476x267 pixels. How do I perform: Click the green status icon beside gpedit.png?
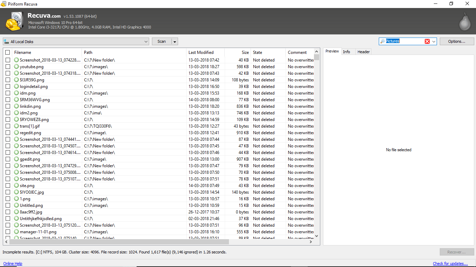tap(16, 159)
